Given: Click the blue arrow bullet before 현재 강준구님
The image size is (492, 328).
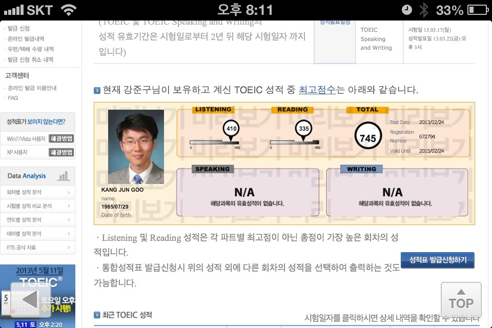Looking at the screenshot, I should pos(97,90).
